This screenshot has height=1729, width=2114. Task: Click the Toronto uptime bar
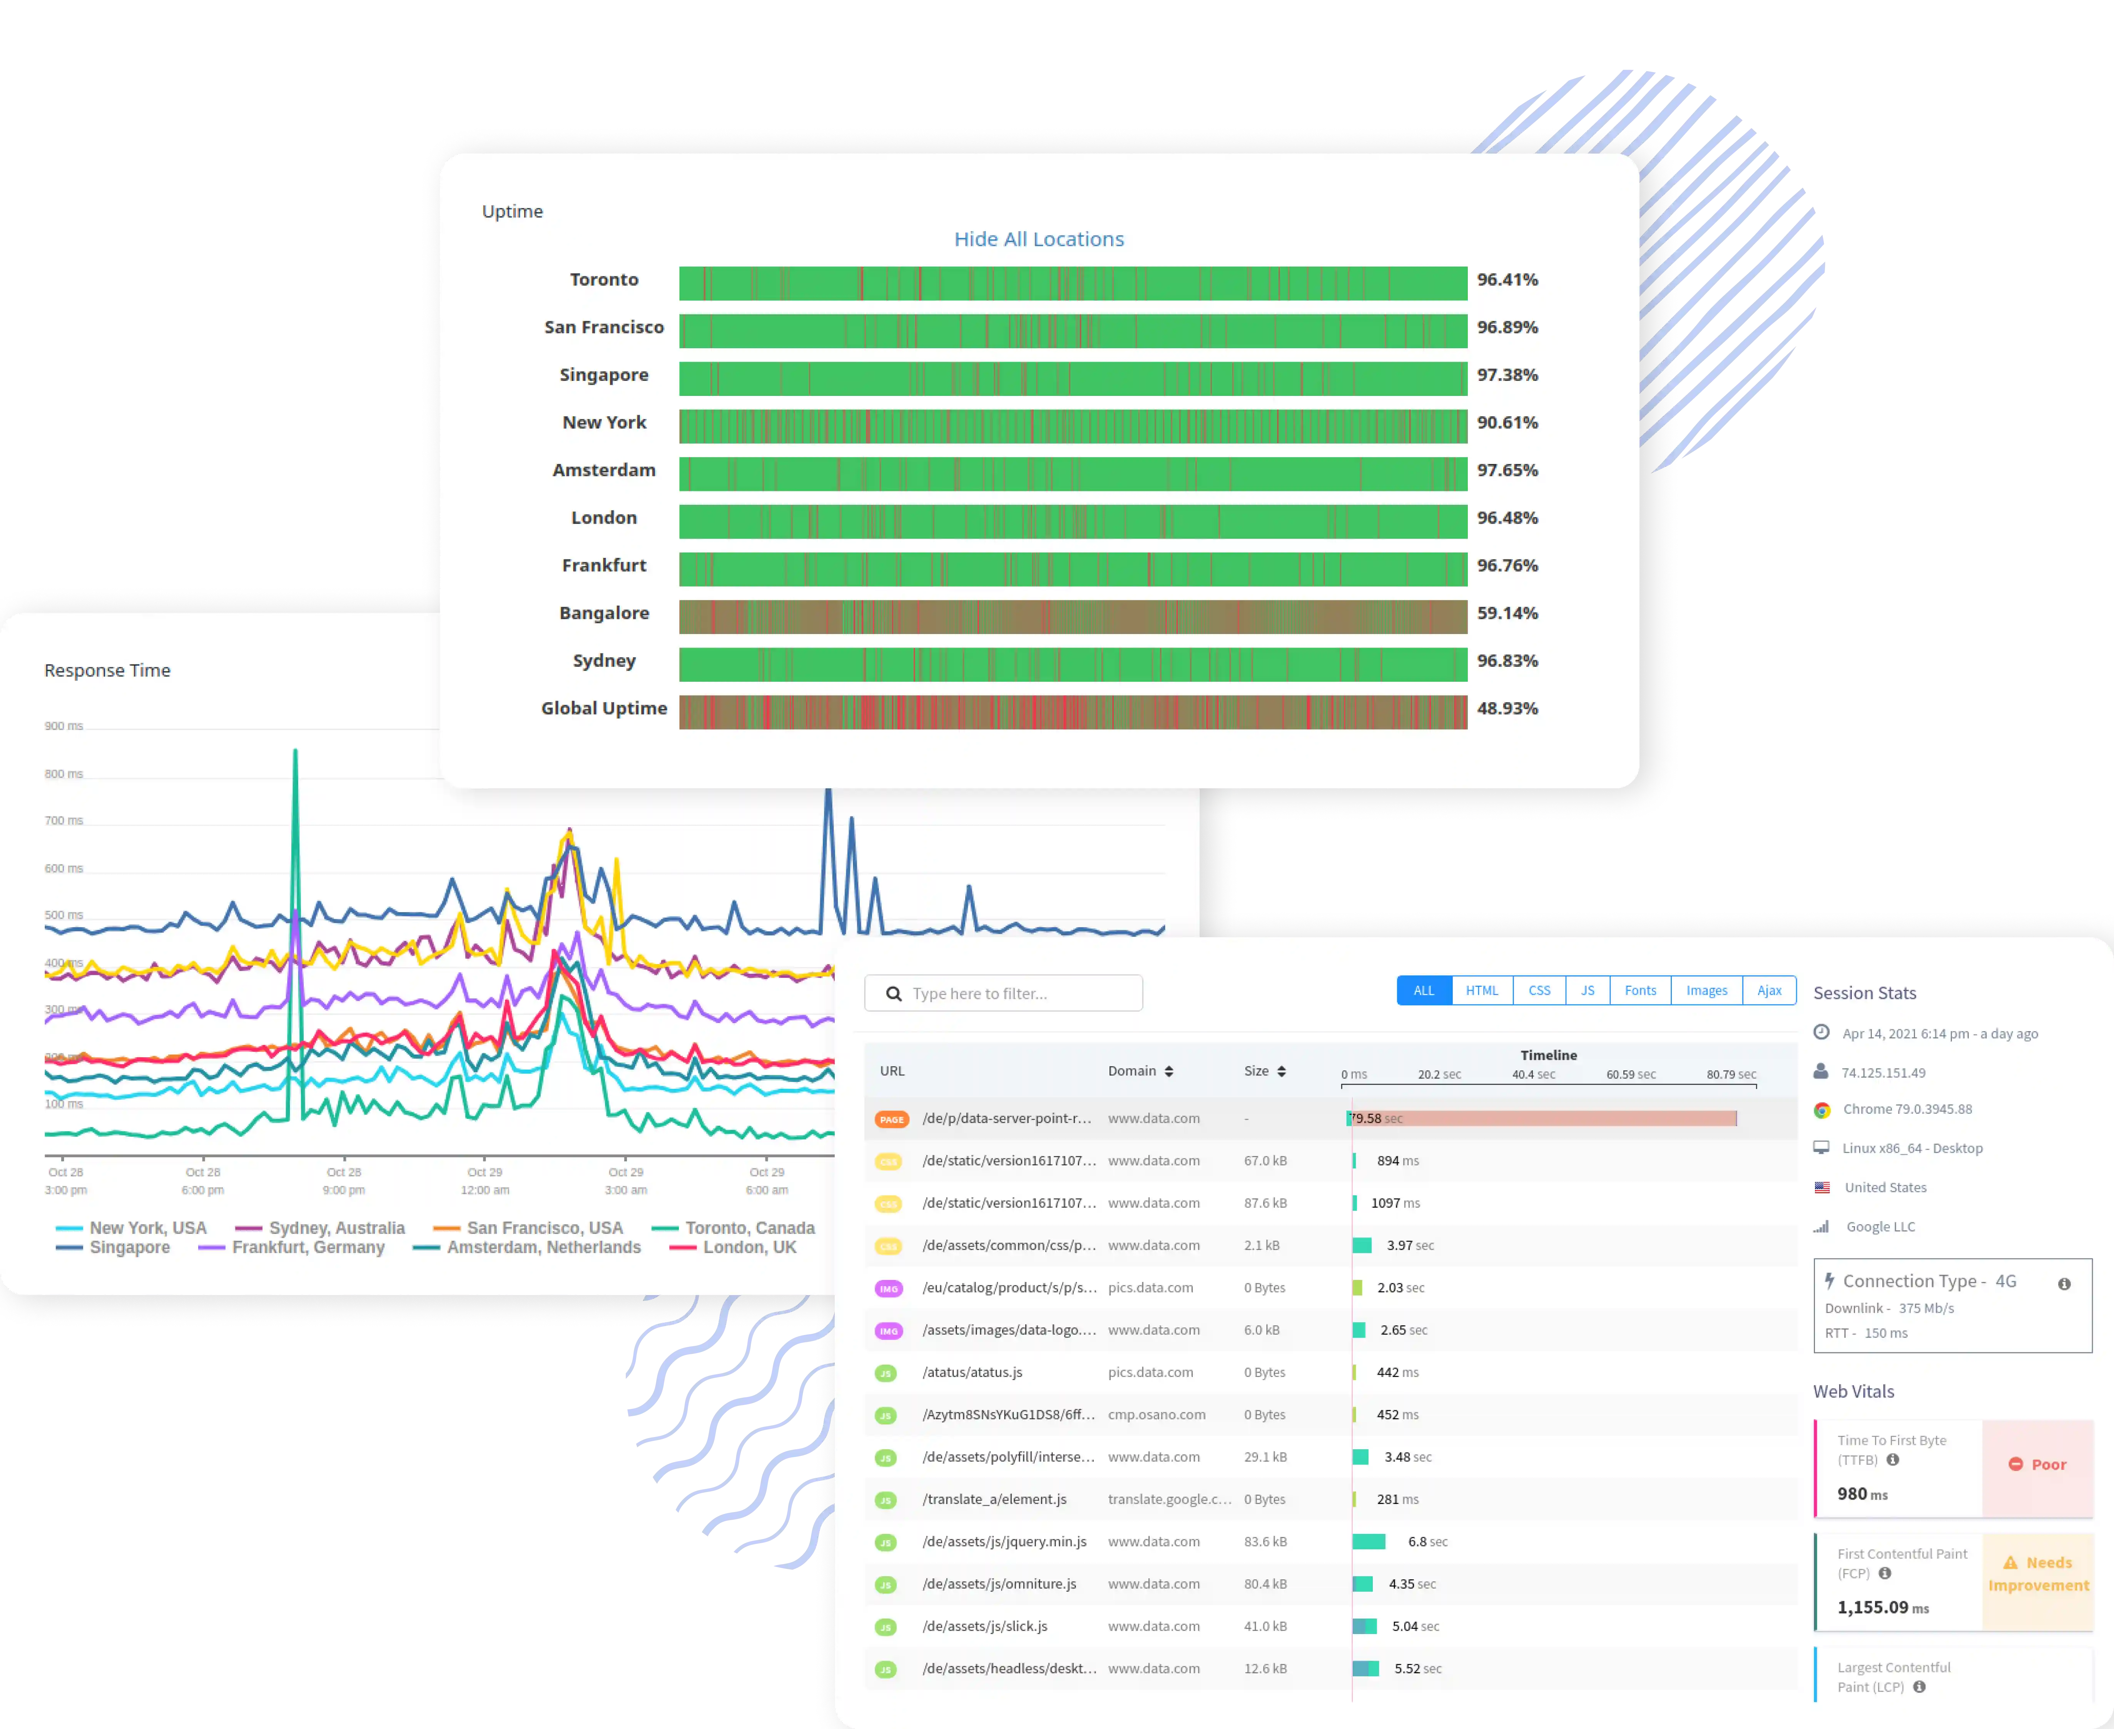1073,283
